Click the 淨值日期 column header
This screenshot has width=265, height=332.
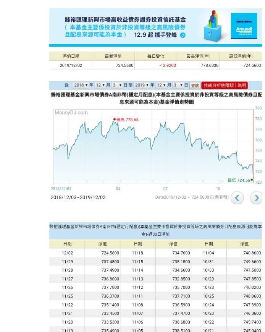tap(71, 56)
